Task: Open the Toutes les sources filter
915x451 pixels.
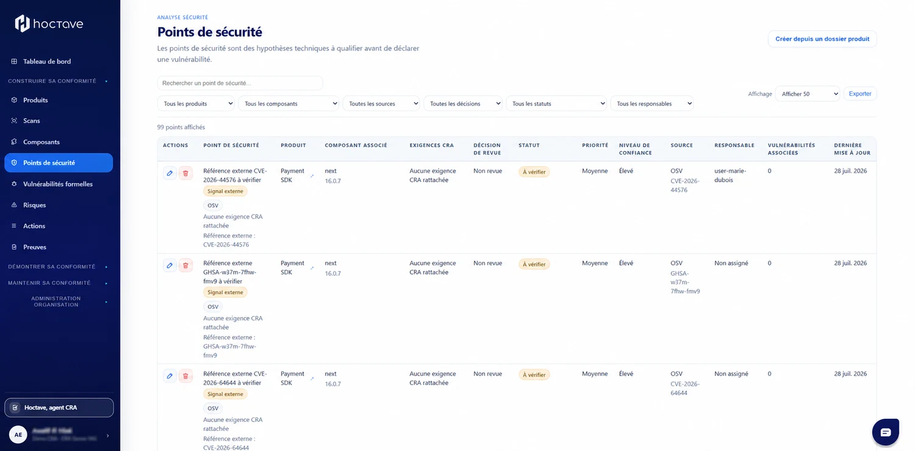Action: (381, 104)
